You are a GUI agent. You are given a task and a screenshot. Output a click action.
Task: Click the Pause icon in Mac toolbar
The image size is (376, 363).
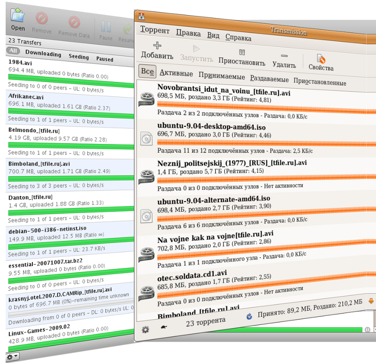(106, 27)
